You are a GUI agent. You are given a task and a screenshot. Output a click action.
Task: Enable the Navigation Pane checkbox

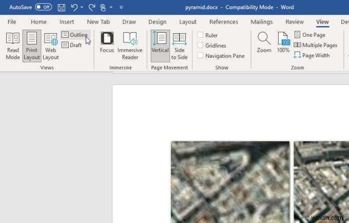[200, 55]
